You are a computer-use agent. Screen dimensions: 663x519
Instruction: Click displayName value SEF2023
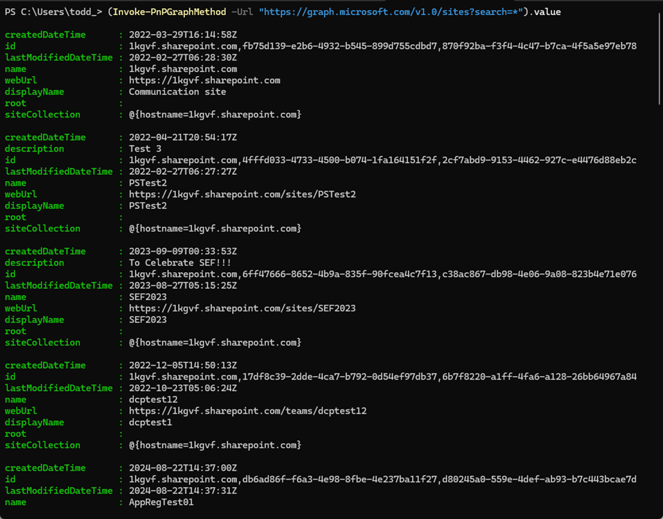(148, 320)
